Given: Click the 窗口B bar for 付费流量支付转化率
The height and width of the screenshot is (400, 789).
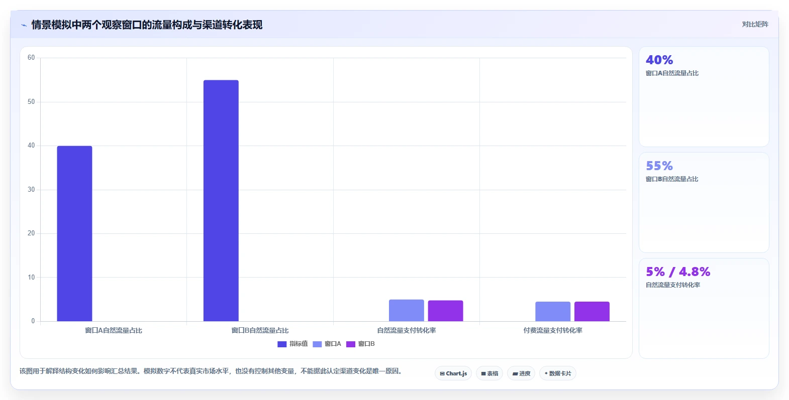Looking at the screenshot, I should click(592, 311).
